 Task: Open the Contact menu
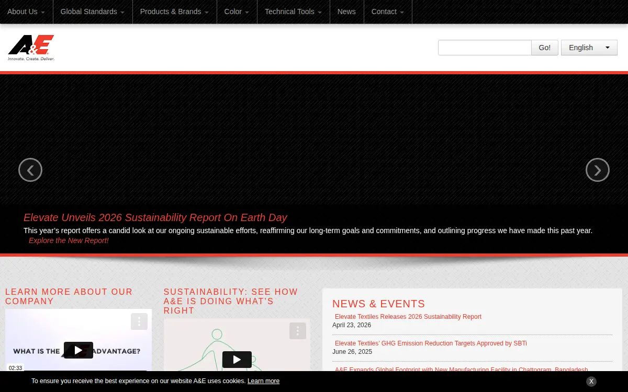click(x=388, y=11)
